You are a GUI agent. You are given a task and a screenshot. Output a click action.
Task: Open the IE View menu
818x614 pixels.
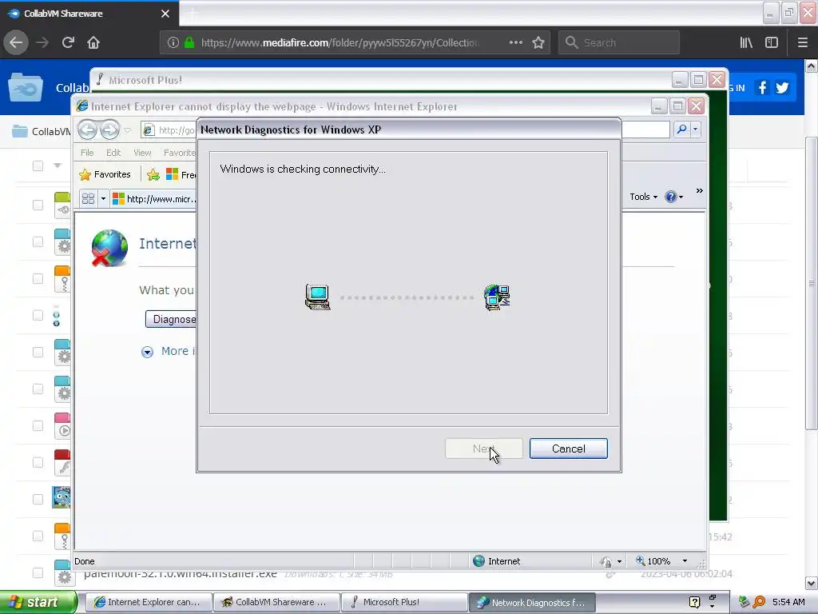(142, 153)
